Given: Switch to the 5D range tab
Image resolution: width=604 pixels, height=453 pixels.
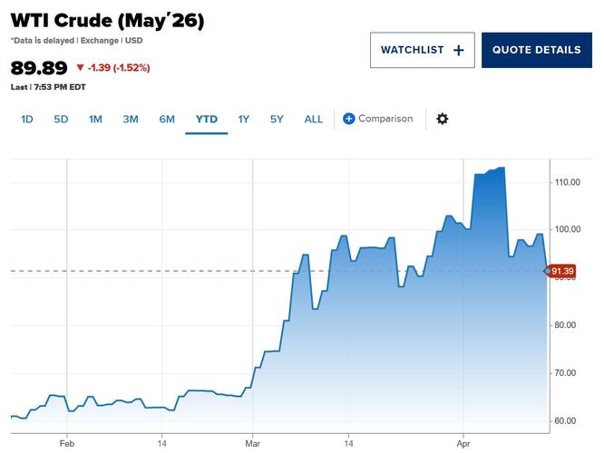Looking at the screenshot, I should click(x=61, y=120).
